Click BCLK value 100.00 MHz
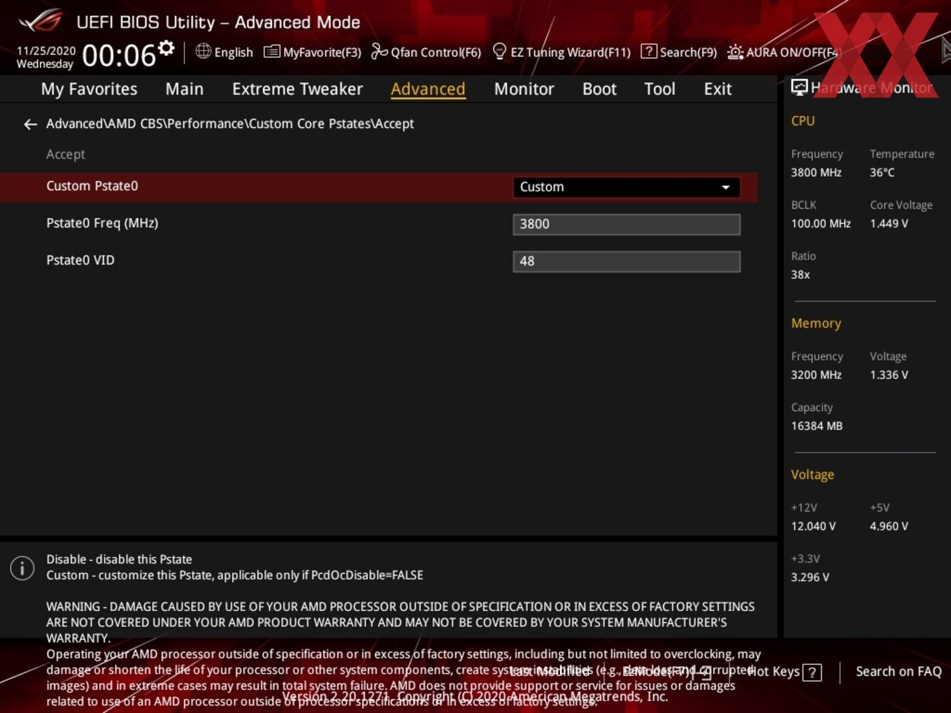 click(x=821, y=224)
